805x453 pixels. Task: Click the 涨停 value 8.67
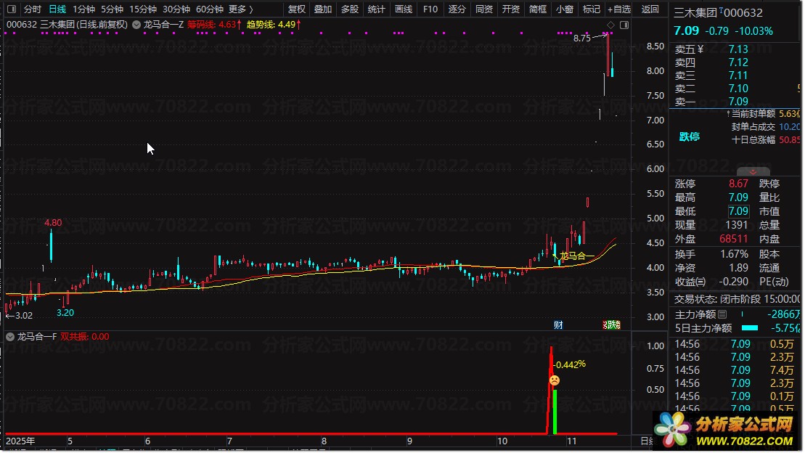[x=738, y=184]
